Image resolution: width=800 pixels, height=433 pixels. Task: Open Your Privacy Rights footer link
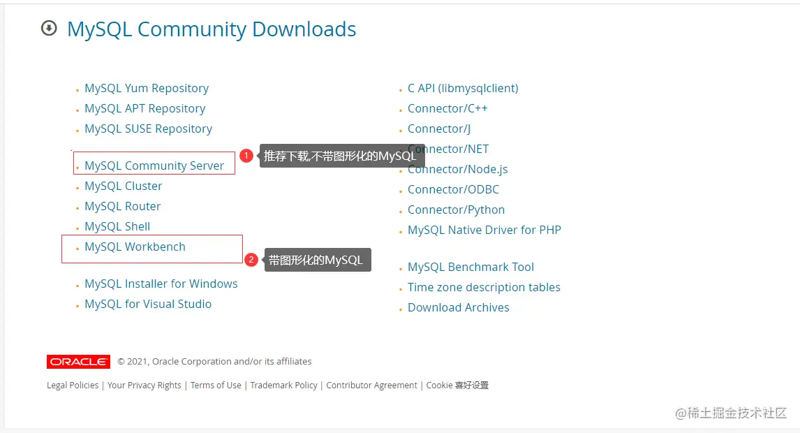pos(145,385)
